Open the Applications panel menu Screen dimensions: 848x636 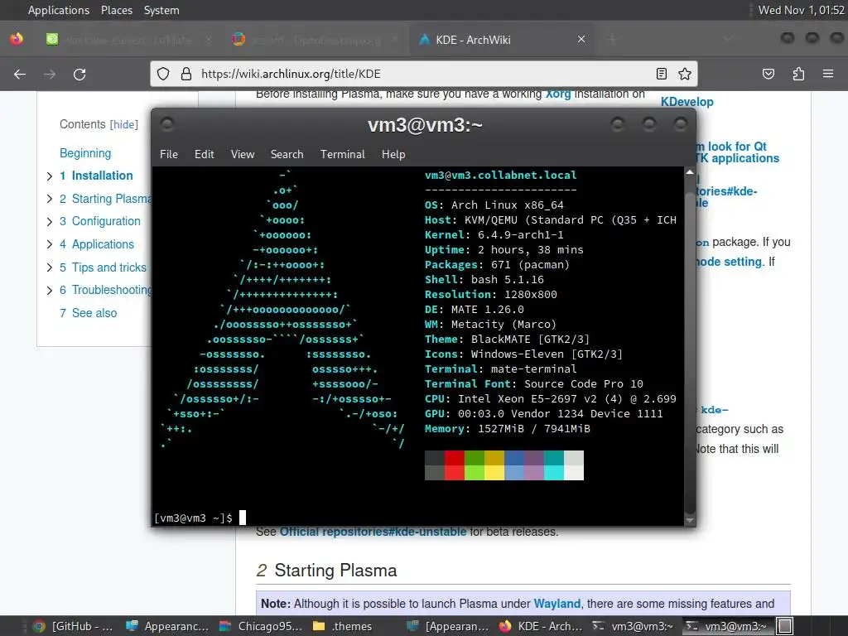click(x=59, y=10)
